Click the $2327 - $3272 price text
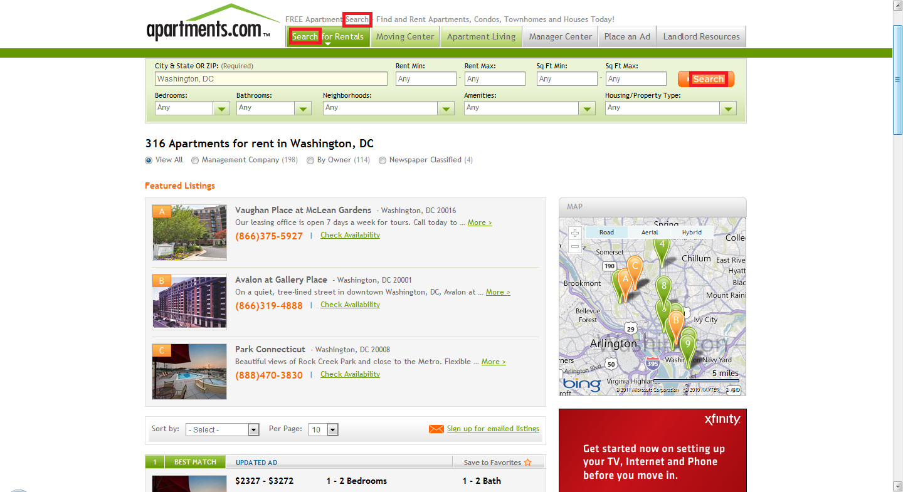Image resolution: width=903 pixels, height=492 pixels. pyautogui.click(x=264, y=481)
